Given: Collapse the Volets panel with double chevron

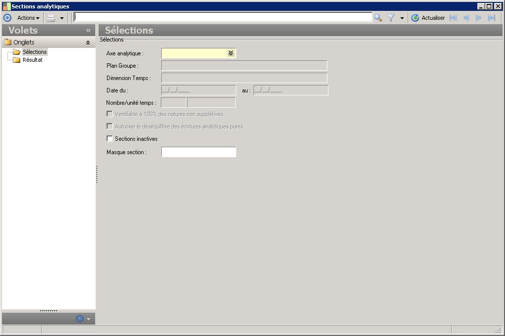Looking at the screenshot, I should (88, 30).
